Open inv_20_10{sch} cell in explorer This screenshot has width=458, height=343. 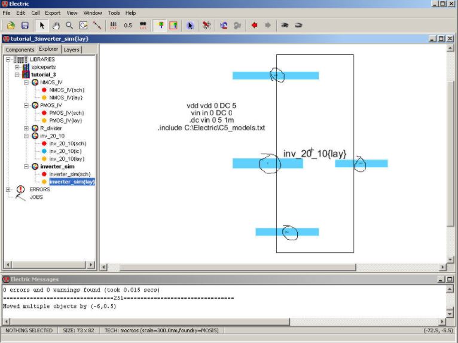tap(66, 143)
